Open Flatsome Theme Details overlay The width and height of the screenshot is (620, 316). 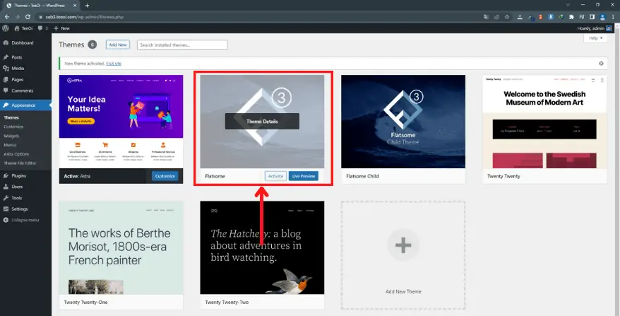tap(262, 121)
